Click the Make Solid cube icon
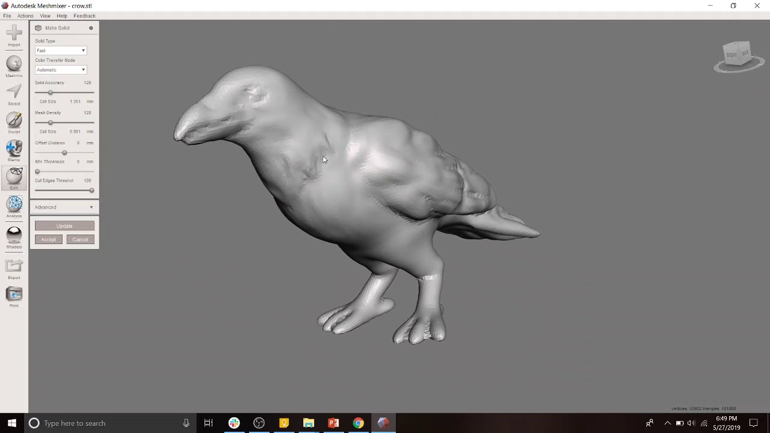 [x=38, y=28]
